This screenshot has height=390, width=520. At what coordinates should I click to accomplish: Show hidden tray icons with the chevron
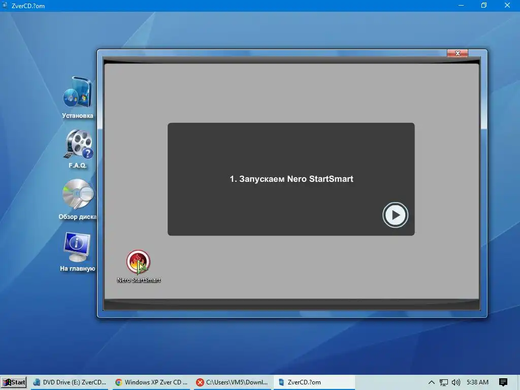point(432,382)
